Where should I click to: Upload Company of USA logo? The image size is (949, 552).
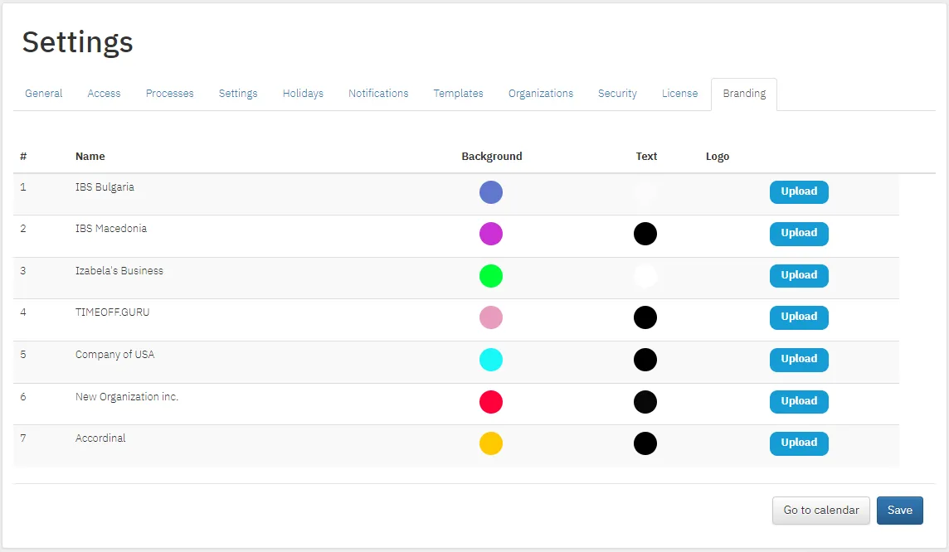point(799,360)
